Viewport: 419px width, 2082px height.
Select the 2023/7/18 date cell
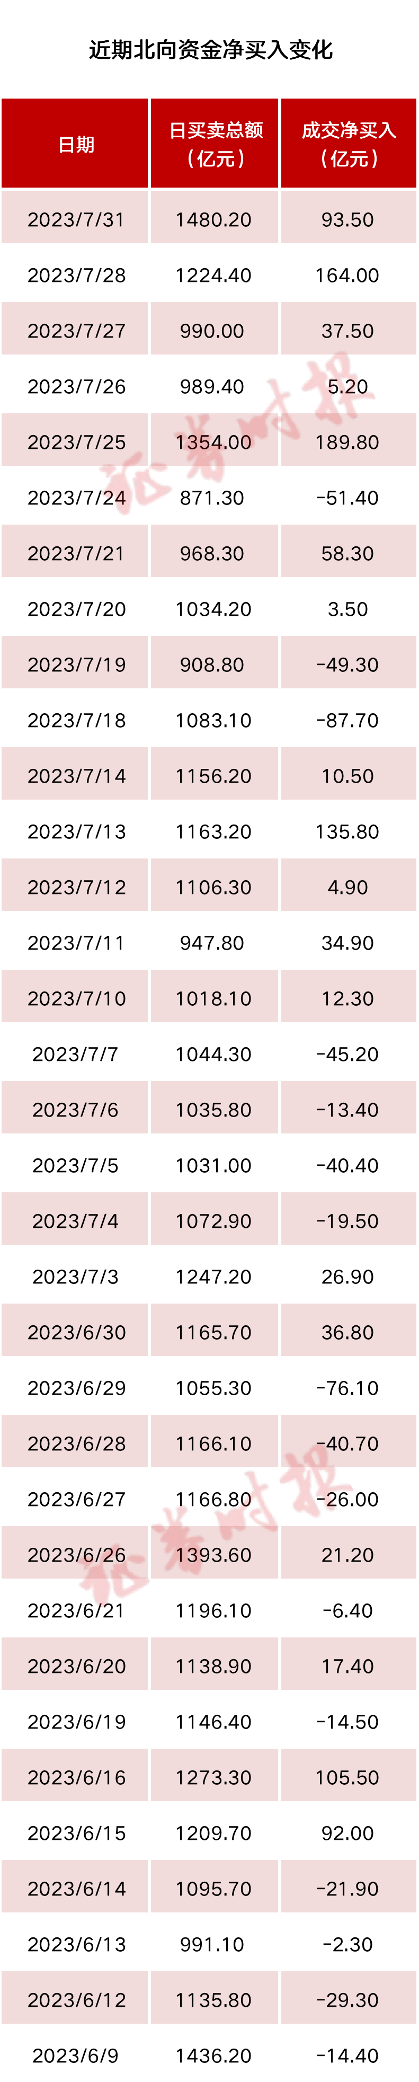76,720
